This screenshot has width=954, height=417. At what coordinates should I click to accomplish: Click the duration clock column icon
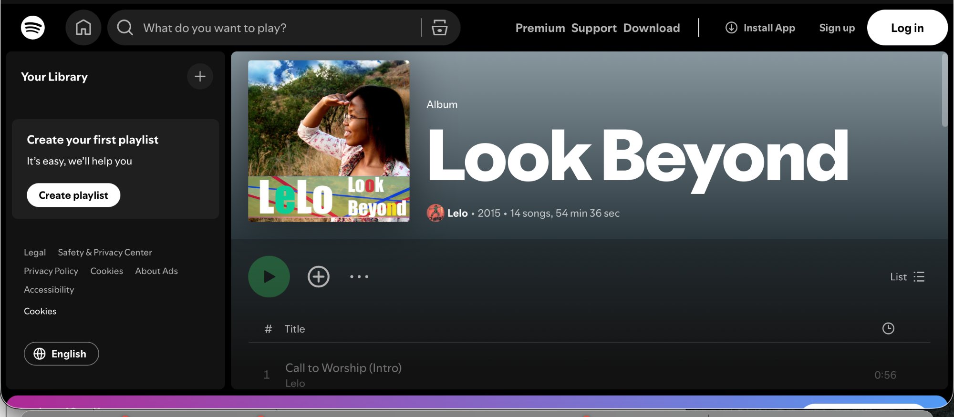pyautogui.click(x=888, y=328)
